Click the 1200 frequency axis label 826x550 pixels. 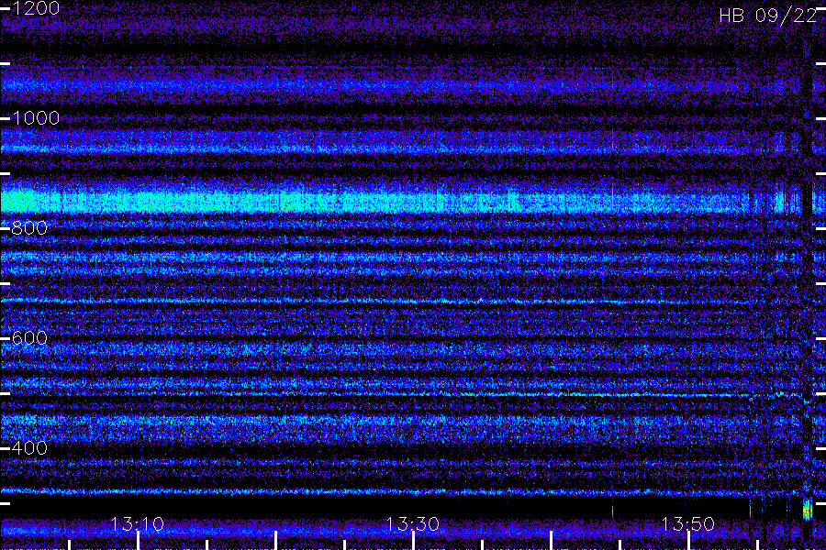coord(35,8)
